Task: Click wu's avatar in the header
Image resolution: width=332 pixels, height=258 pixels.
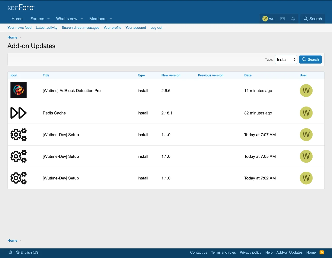Action: pos(265,19)
